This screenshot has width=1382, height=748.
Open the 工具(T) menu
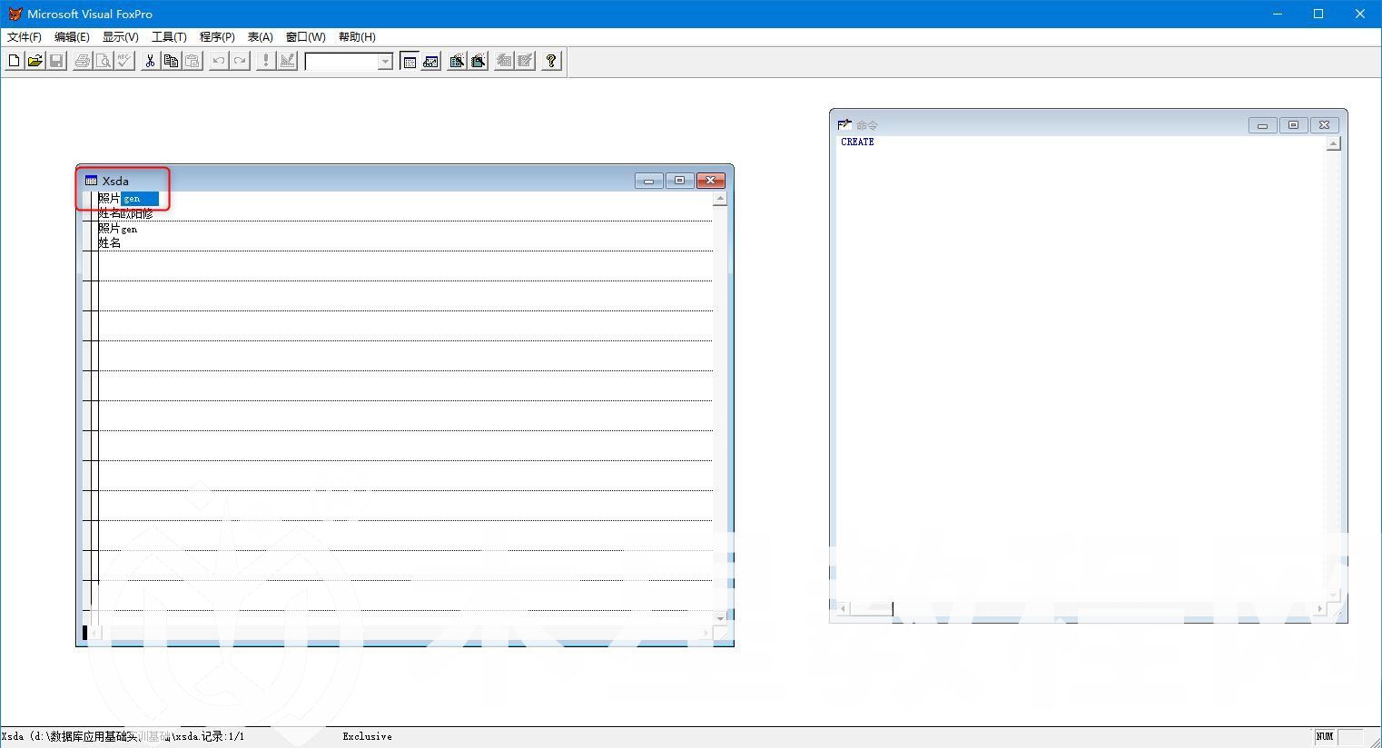(x=169, y=37)
